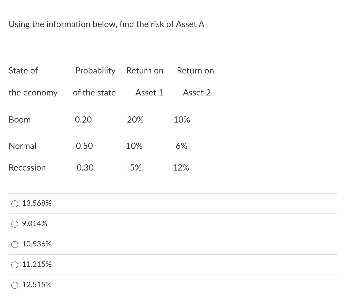
Task: Click the 0.50 probability value
Action: (84, 146)
